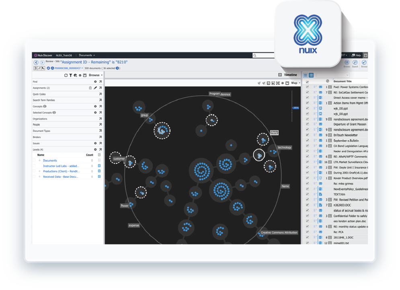Viewport: 400px width, 290px height.
Task: Open 'Kovair Product Overview.pdf' document
Action: (350, 178)
